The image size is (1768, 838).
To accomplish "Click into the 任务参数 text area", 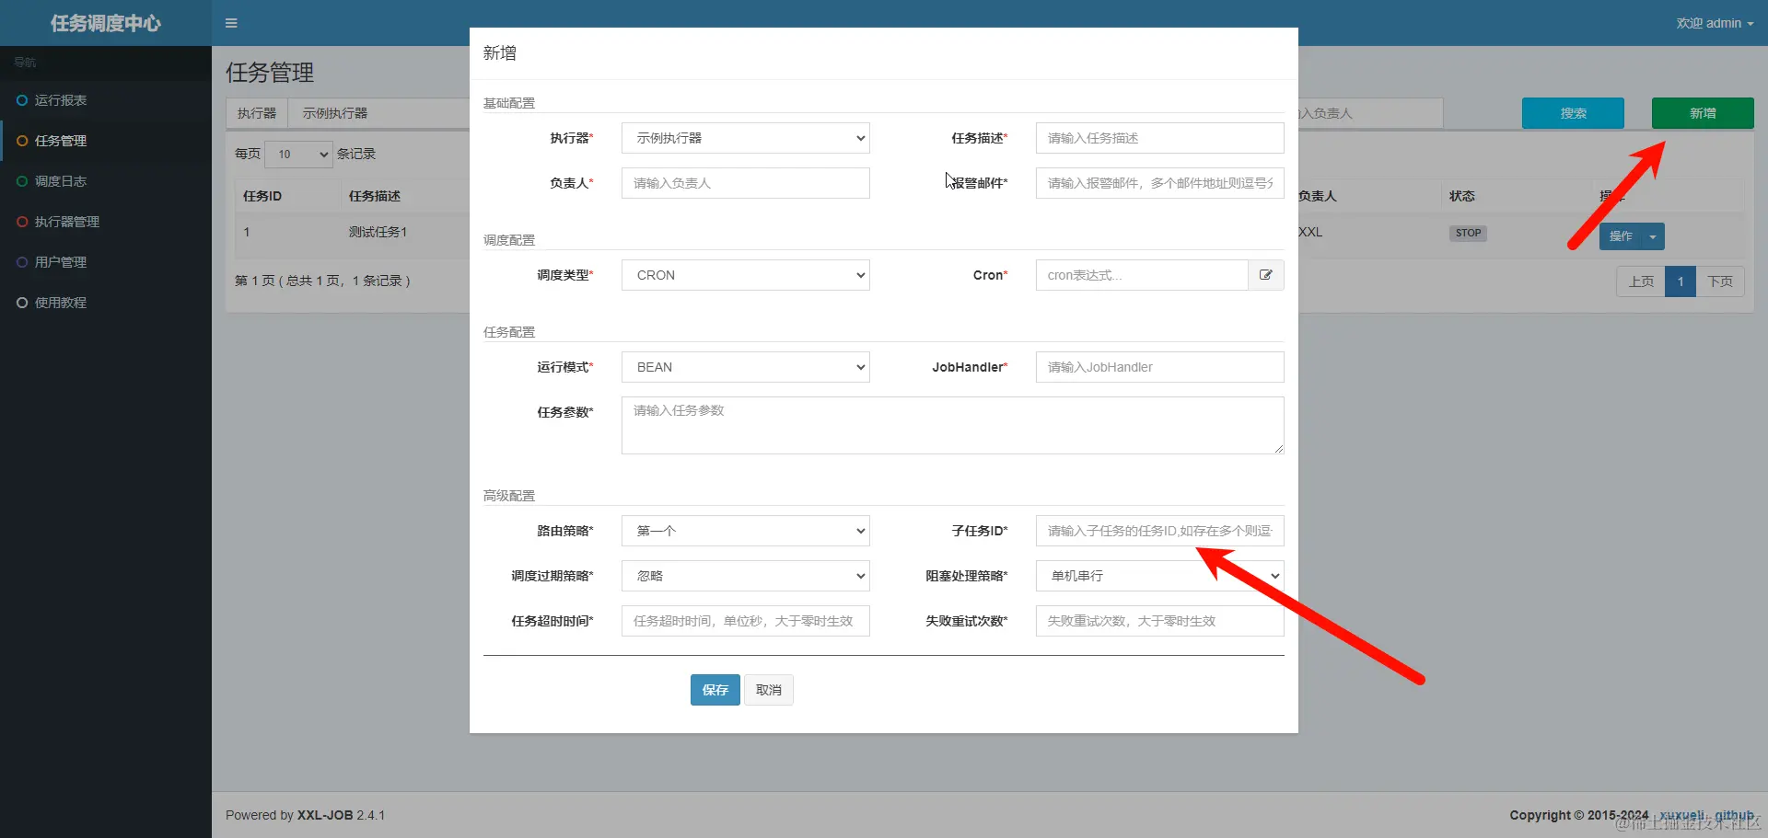I will (x=953, y=425).
